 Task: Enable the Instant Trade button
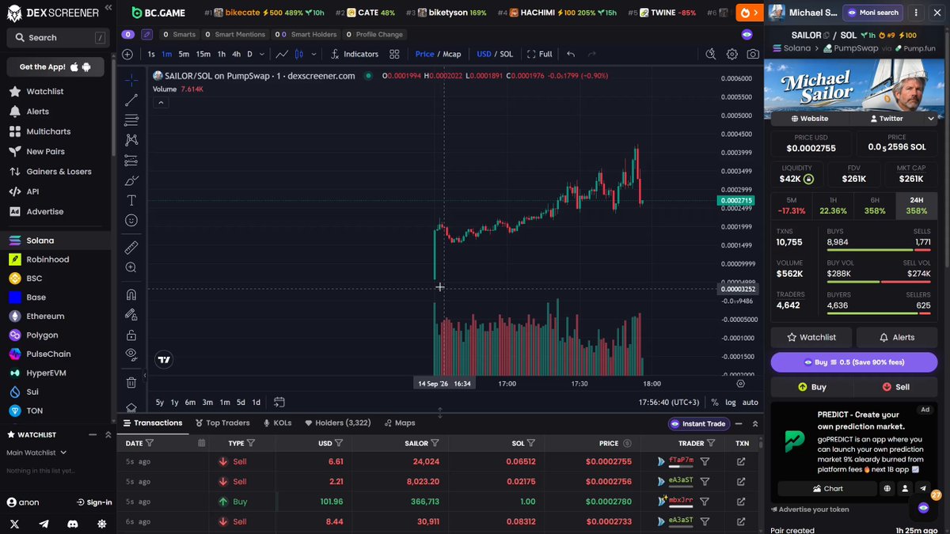tap(698, 423)
